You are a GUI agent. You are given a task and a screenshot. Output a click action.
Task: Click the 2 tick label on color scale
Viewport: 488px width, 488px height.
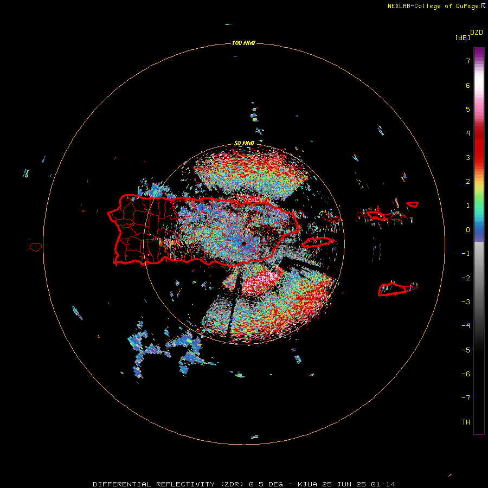(468, 182)
